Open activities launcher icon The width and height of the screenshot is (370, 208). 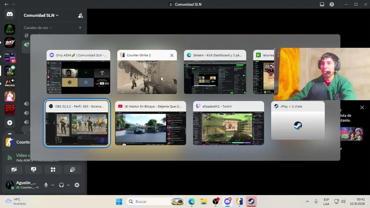pos(53,170)
